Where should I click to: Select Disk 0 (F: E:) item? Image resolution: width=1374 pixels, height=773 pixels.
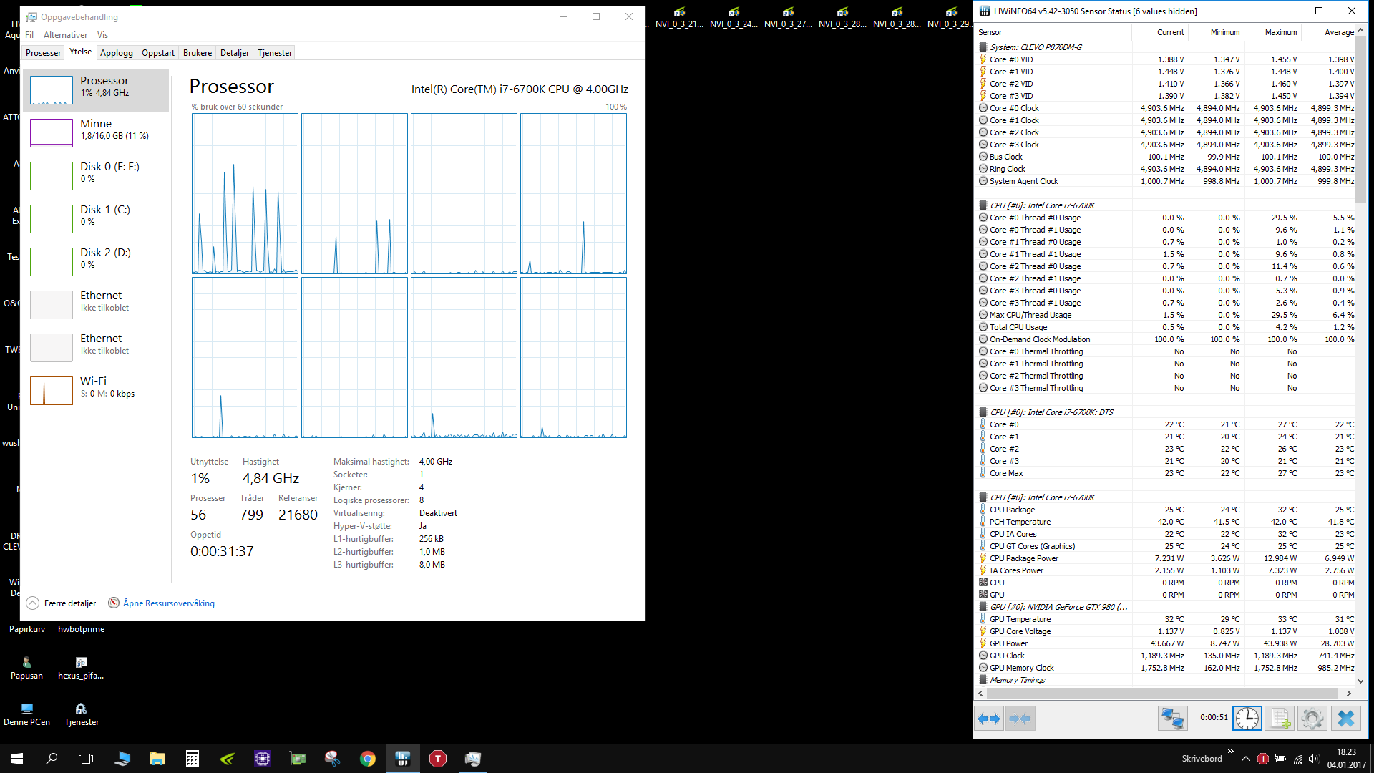[x=96, y=176]
